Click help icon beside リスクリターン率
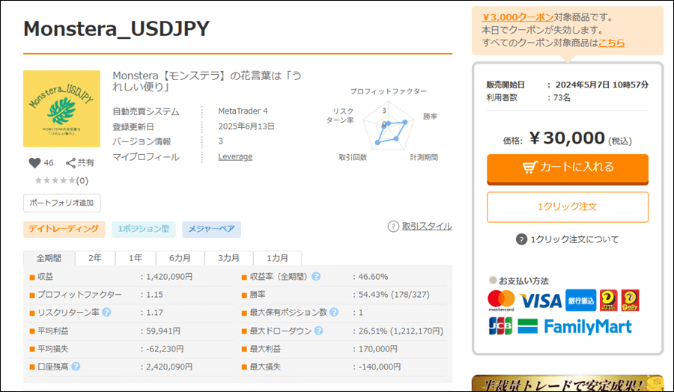 pyautogui.click(x=106, y=312)
